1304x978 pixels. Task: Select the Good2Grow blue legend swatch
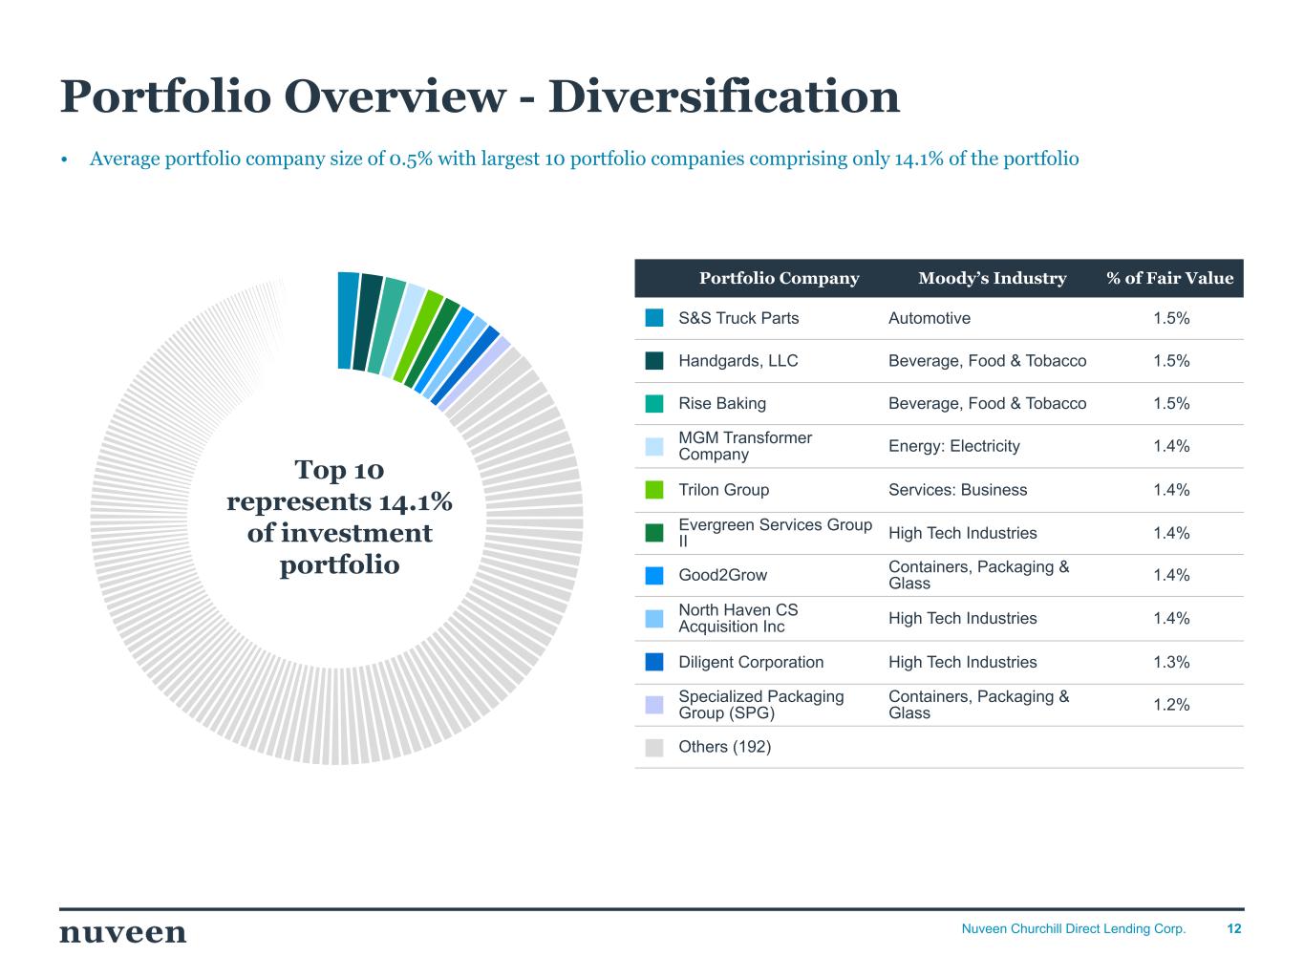pos(654,576)
